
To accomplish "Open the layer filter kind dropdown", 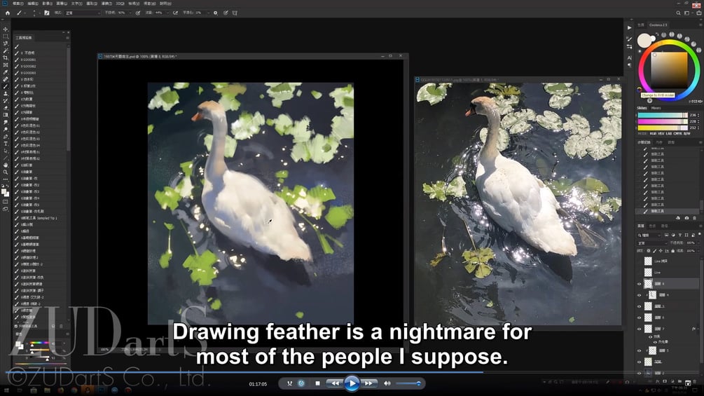I will click(649, 235).
